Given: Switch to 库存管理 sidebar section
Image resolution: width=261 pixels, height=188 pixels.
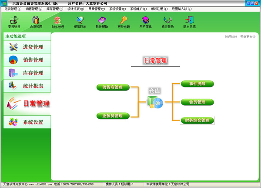Looking at the screenshot, I should (27, 73).
